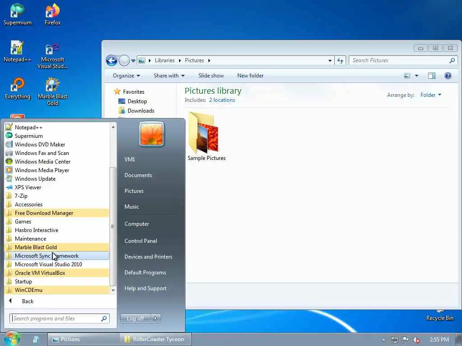
Task: Open Windows Fax and Scan
Action: pos(57,153)
